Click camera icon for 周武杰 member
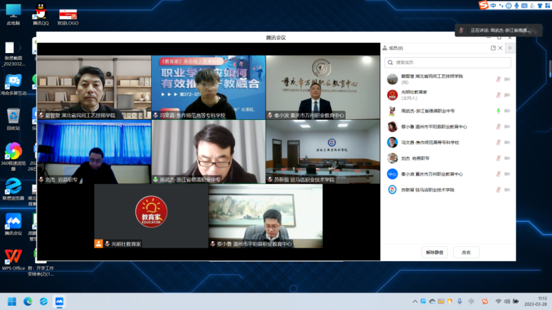 point(507,111)
